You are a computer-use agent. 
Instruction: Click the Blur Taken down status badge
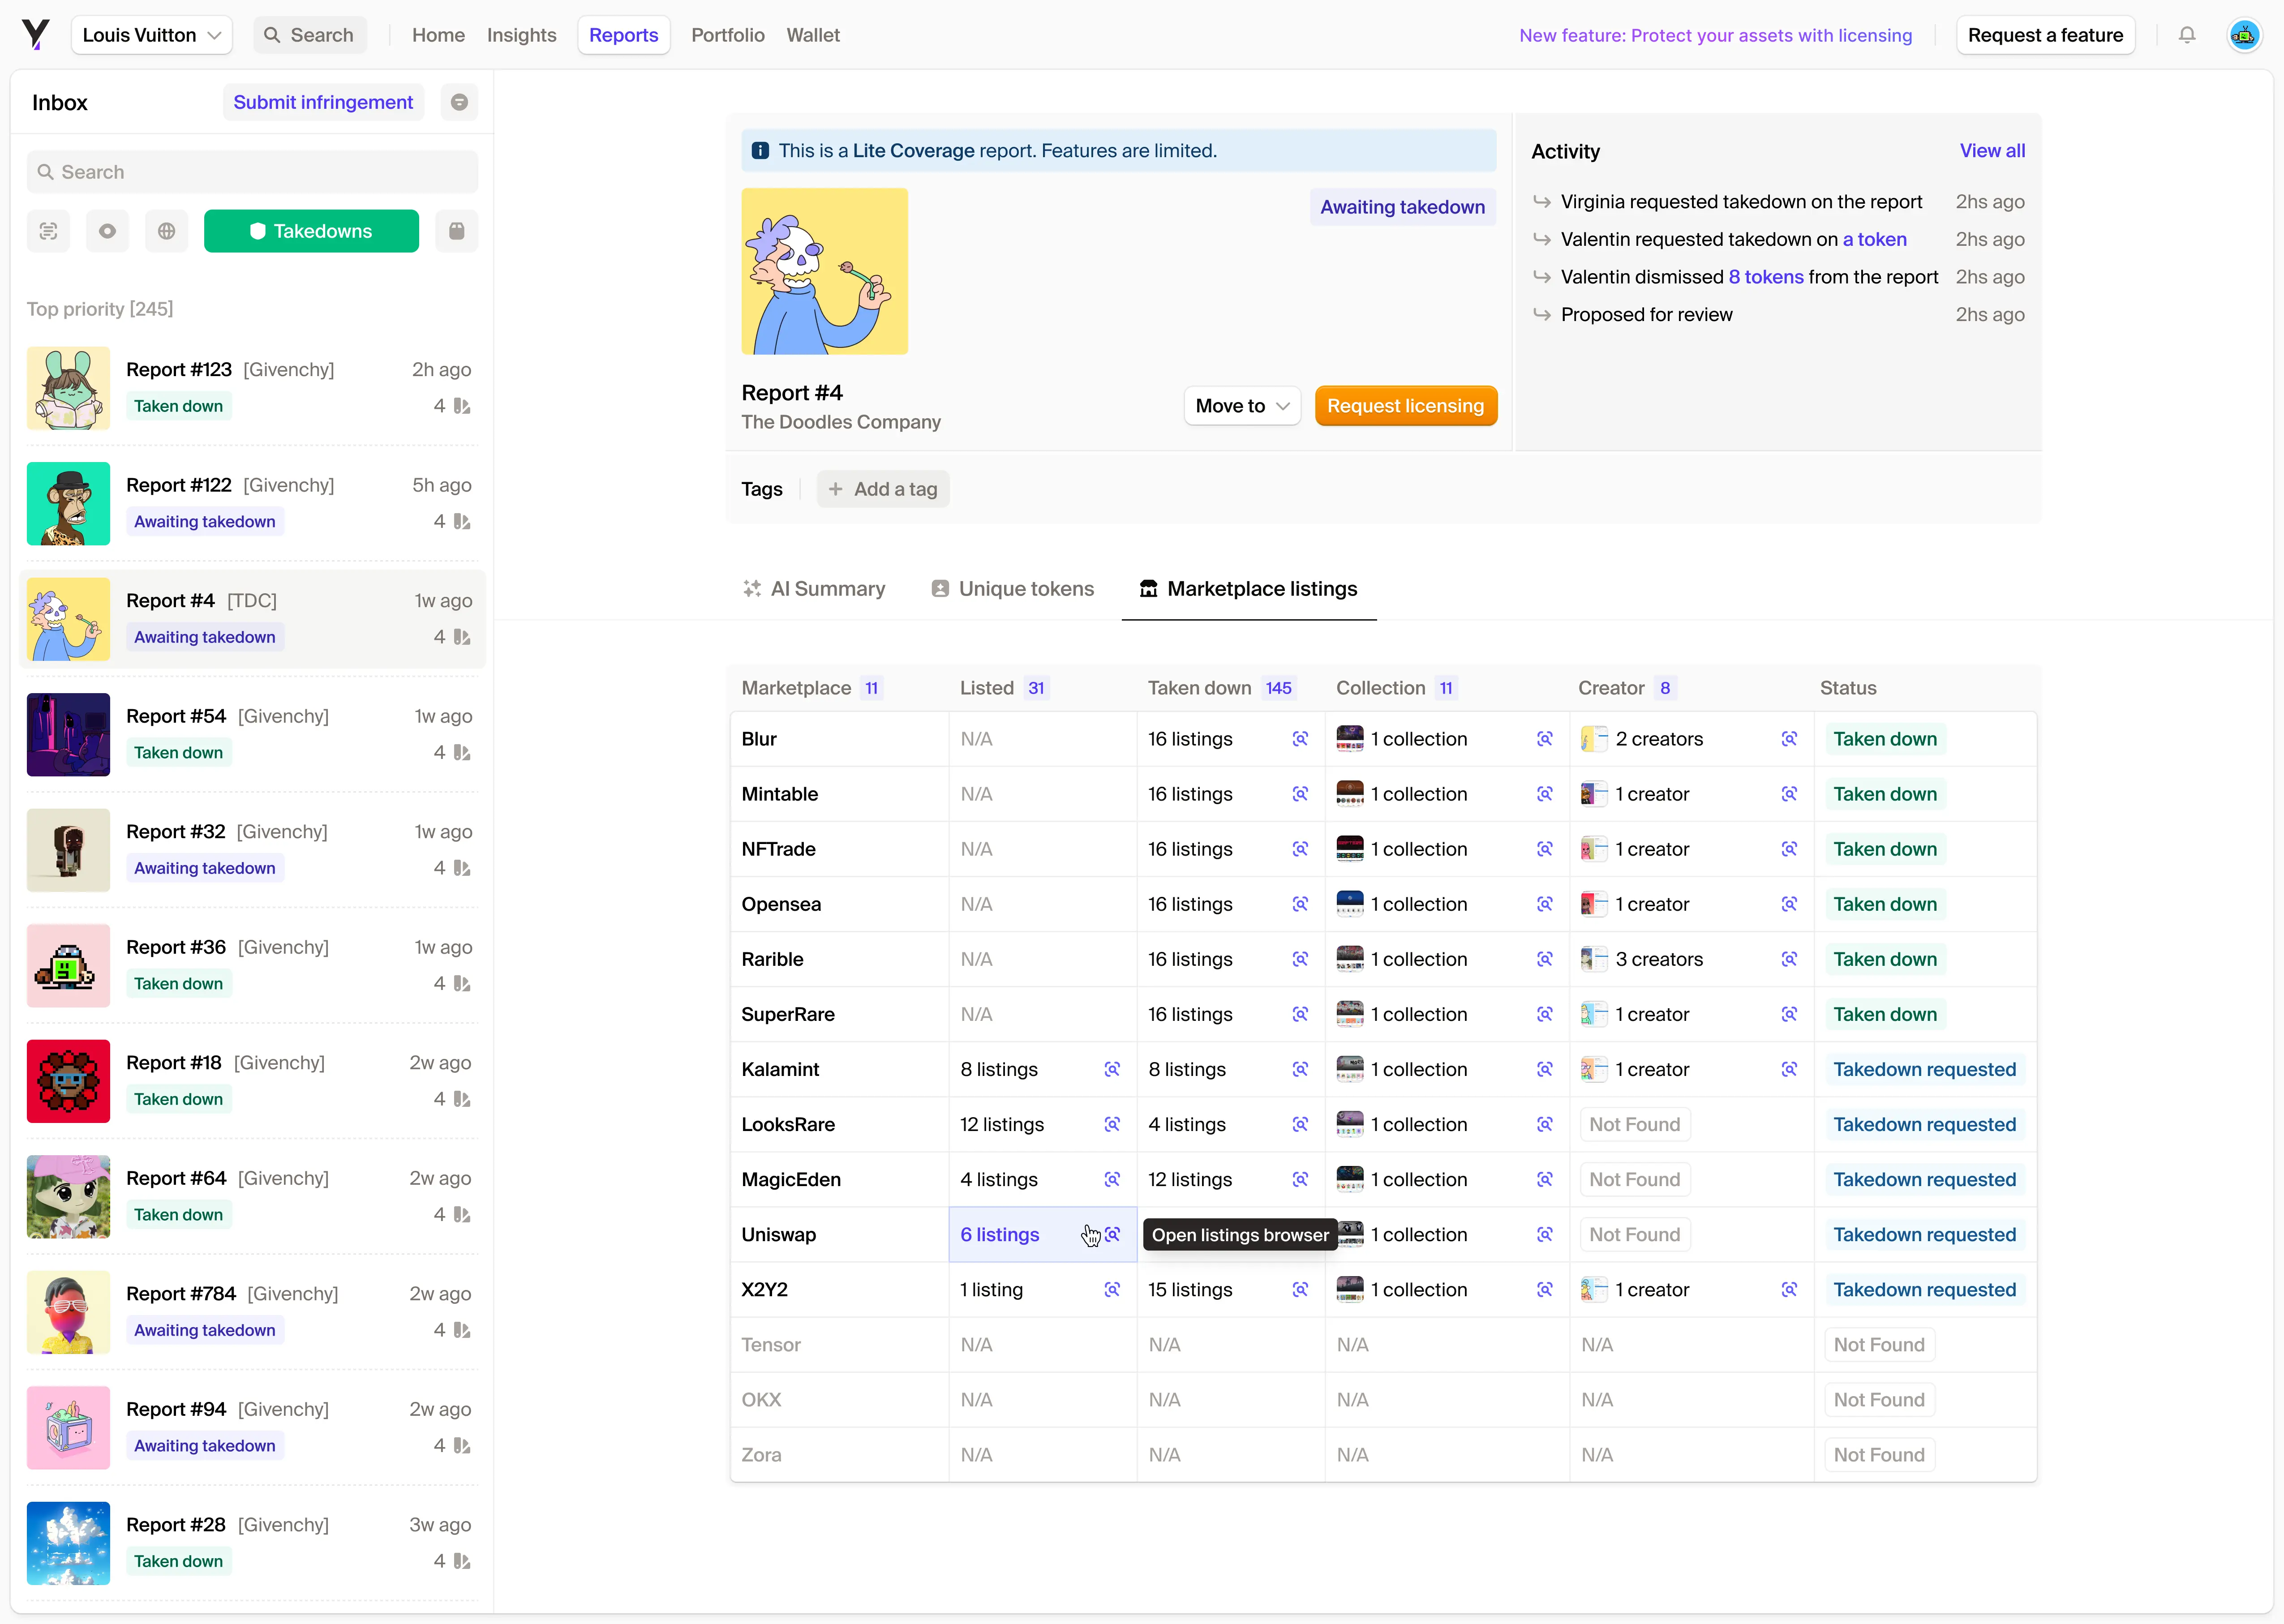coord(1885,739)
